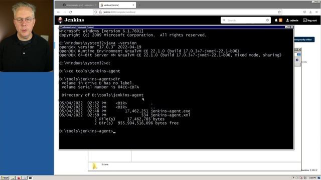
Task: Click the padlock site info icon
Action: point(100,12)
